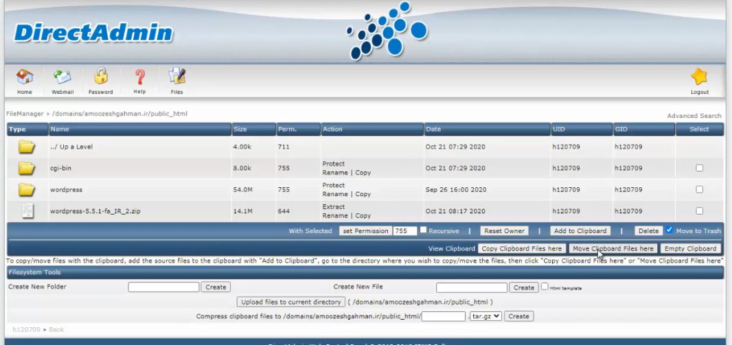The height and width of the screenshot is (345, 732).
Task: Click the Delete button
Action: (648, 230)
